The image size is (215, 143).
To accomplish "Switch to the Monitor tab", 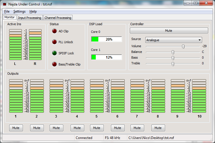I will click(x=9, y=17).
